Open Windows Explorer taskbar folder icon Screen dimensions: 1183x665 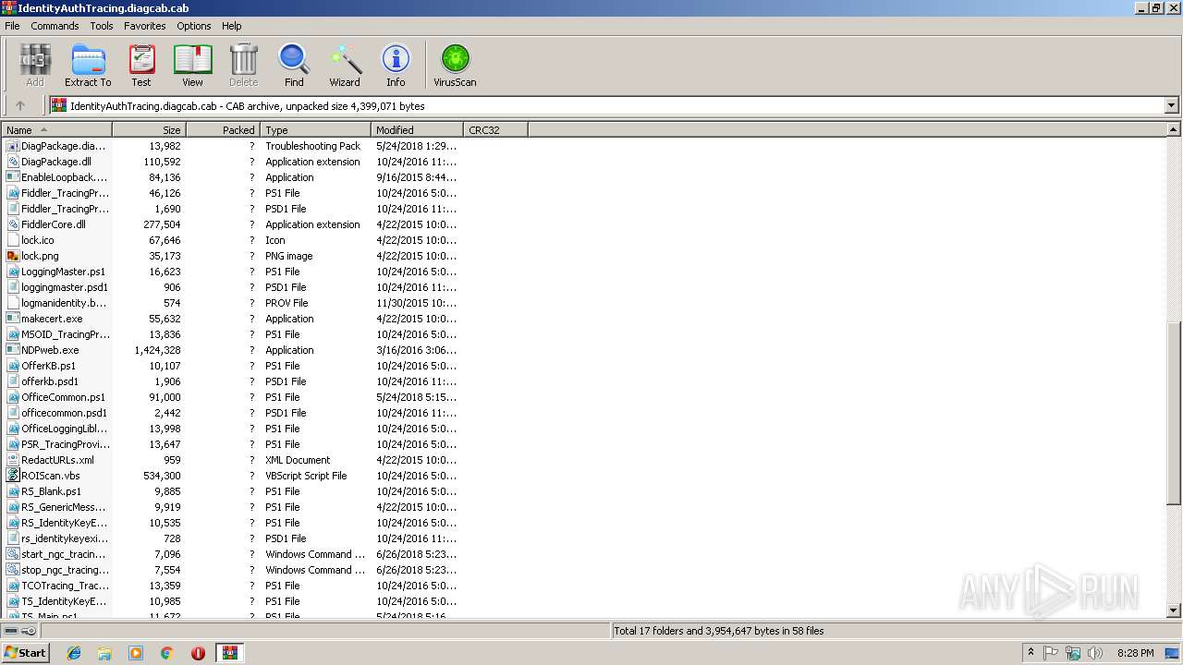(104, 653)
